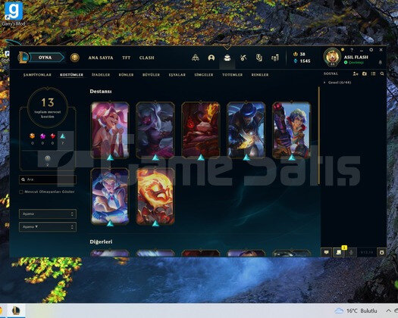Open the dark grey-haired skin card
This screenshot has width=398, height=318.
click(155, 130)
